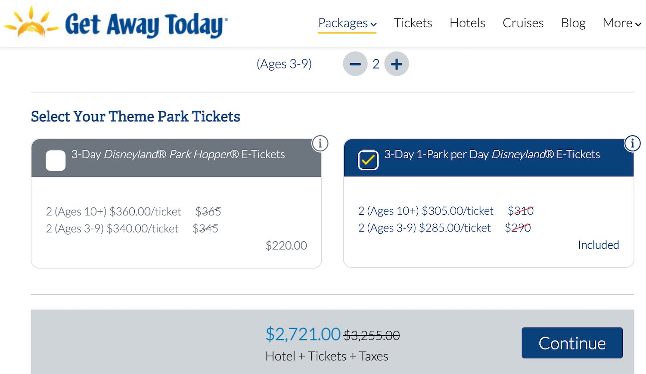This screenshot has width=646, height=374.
Task: Visit the Blog page
Action: coord(573,23)
